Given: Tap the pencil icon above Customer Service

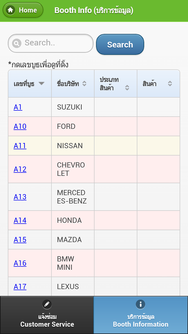Looking at the screenshot, I should (47, 304).
